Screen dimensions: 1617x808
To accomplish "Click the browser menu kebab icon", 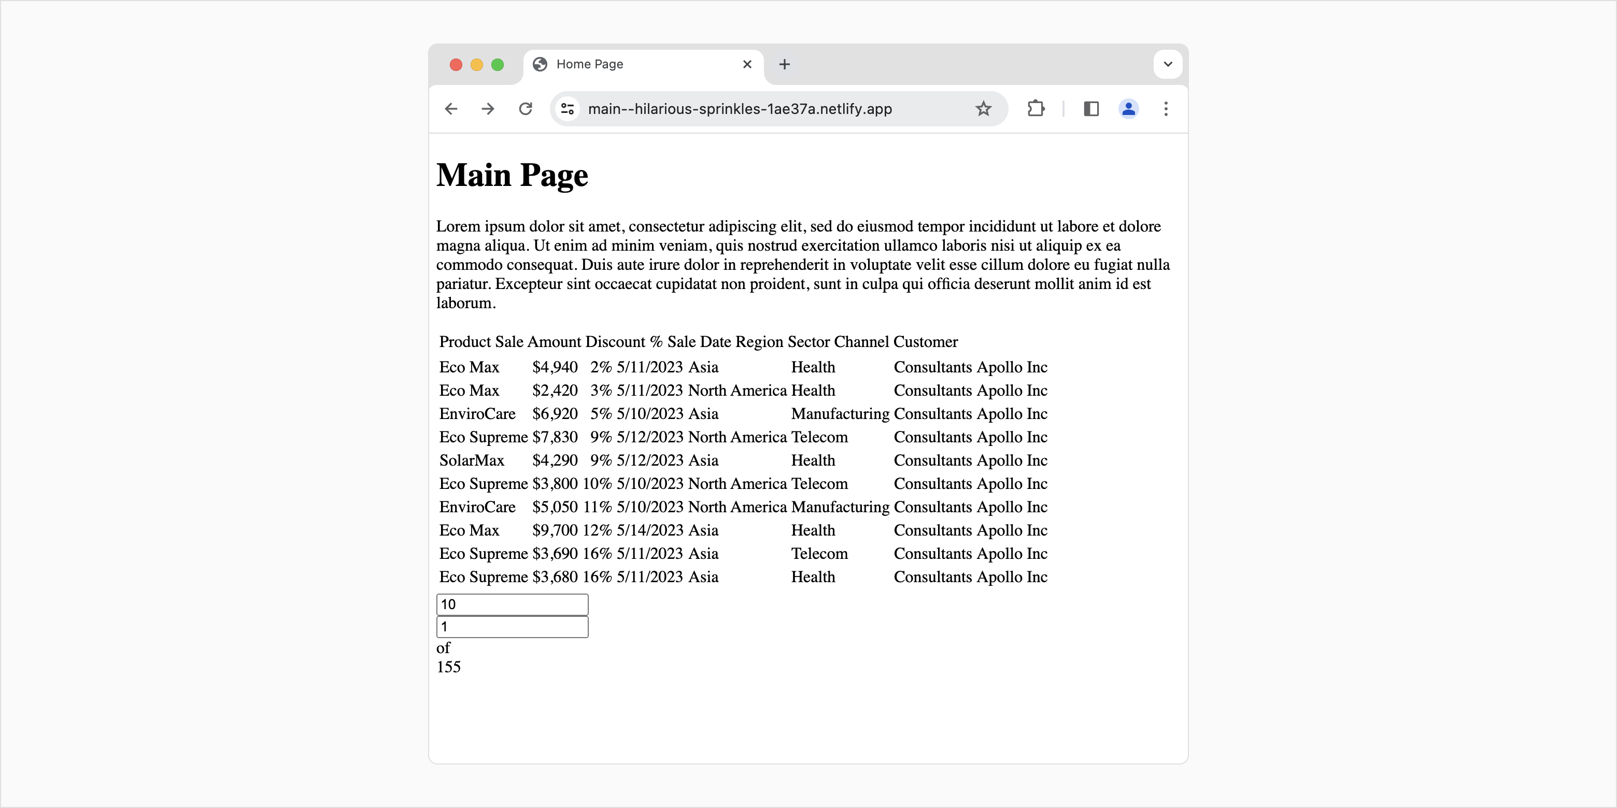I will [1165, 108].
